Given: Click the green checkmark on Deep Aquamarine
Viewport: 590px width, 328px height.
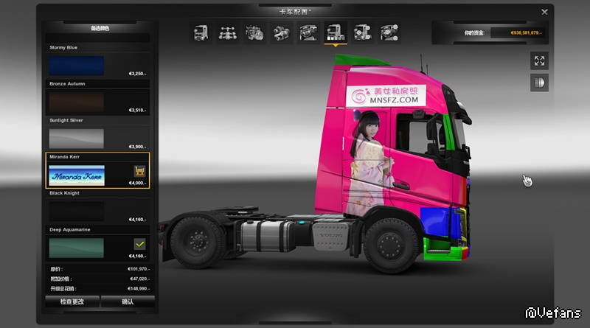Looking at the screenshot, I should (x=139, y=244).
